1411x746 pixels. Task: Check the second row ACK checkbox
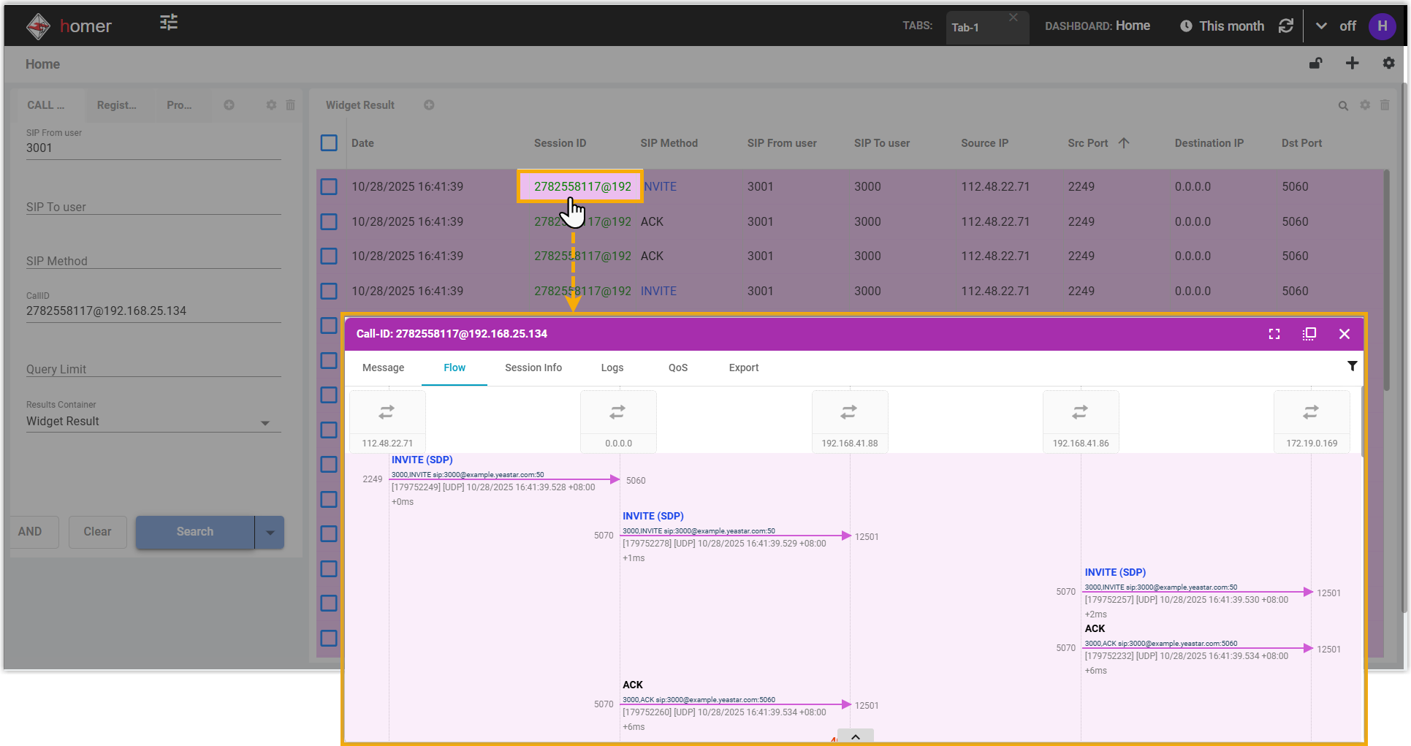pos(329,221)
